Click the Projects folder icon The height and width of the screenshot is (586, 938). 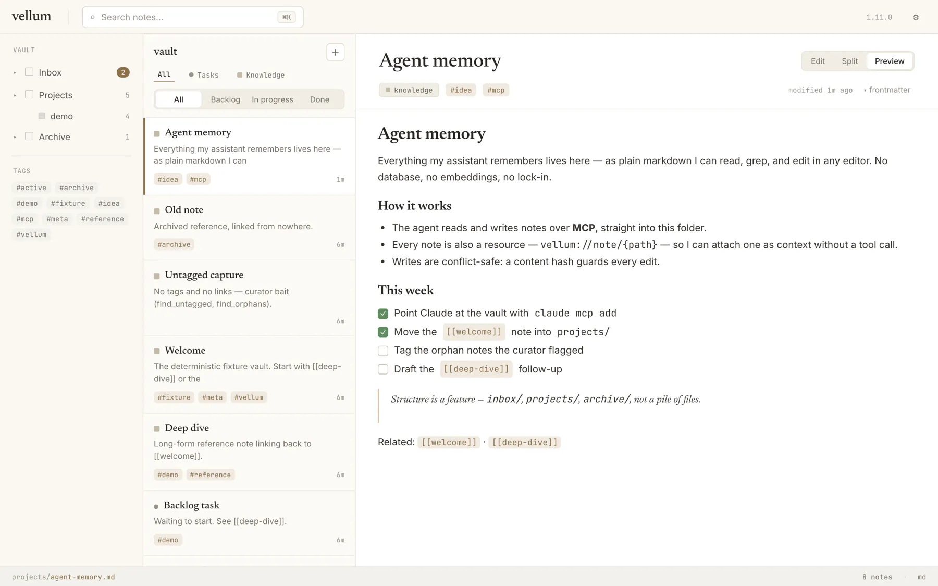[x=29, y=95]
